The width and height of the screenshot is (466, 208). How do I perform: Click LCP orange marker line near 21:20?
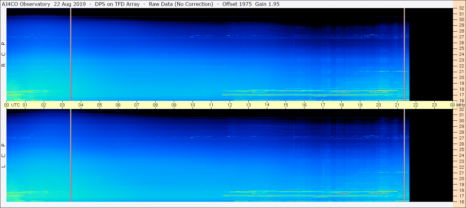click(x=404, y=155)
